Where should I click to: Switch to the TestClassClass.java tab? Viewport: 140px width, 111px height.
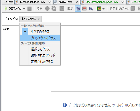coord(32,2)
